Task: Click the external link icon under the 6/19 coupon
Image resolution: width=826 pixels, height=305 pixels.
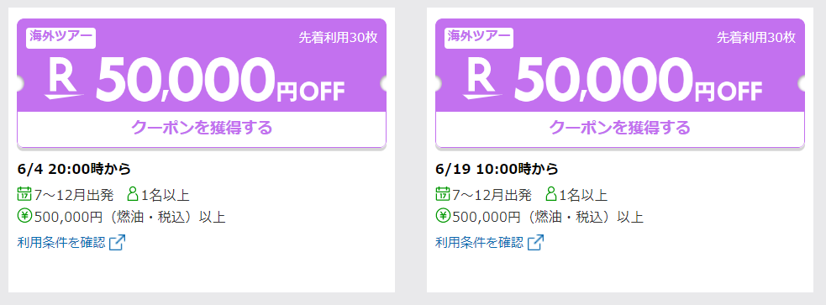Action: click(x=535, y=242)
